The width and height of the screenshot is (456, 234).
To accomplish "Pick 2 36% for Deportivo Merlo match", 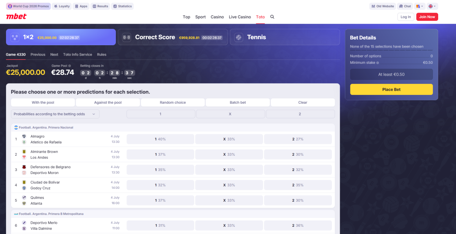I will 298,226.
